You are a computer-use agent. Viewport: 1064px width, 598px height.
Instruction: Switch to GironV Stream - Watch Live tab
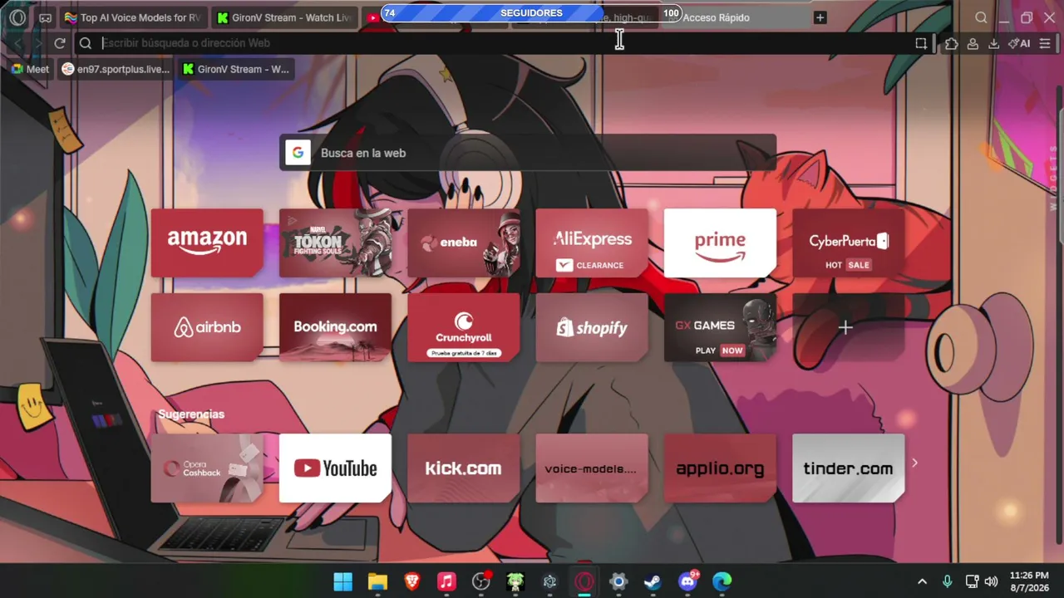click(284, 17)
